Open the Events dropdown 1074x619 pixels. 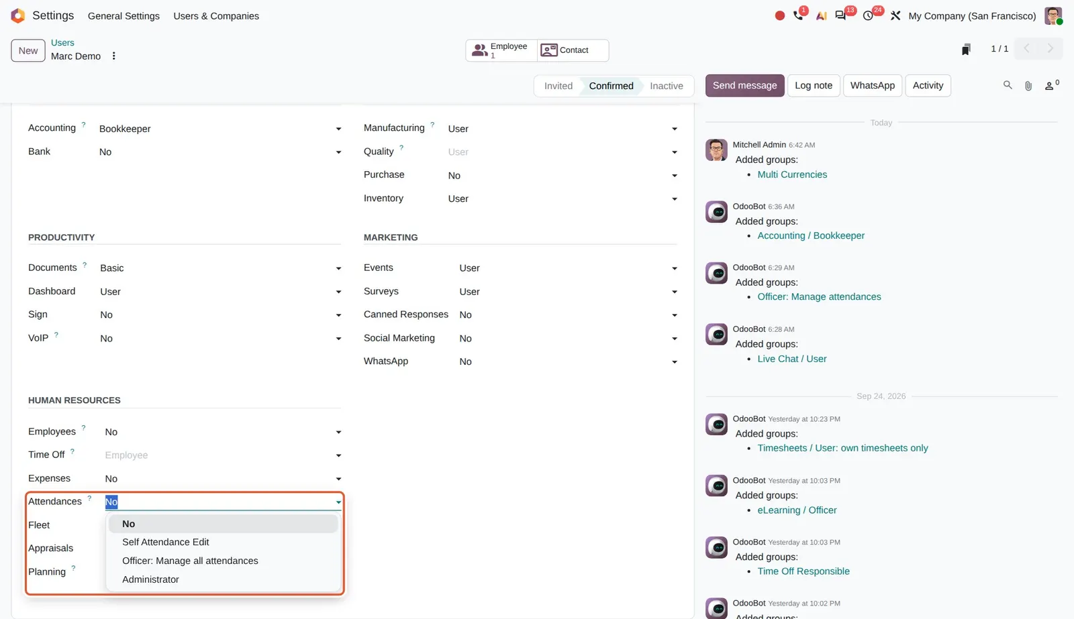[568, 268]
